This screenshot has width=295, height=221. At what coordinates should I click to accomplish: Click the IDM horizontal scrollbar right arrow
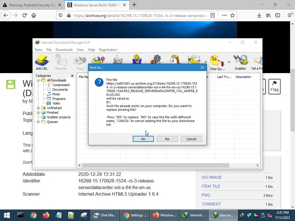(x=257, y=165)
